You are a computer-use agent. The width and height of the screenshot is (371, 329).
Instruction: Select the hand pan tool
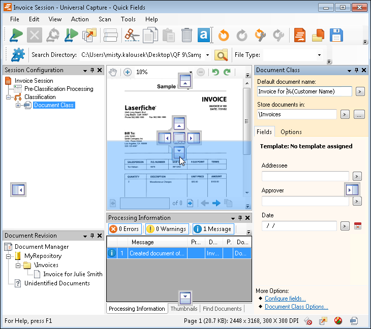click(x=113, y=72)
